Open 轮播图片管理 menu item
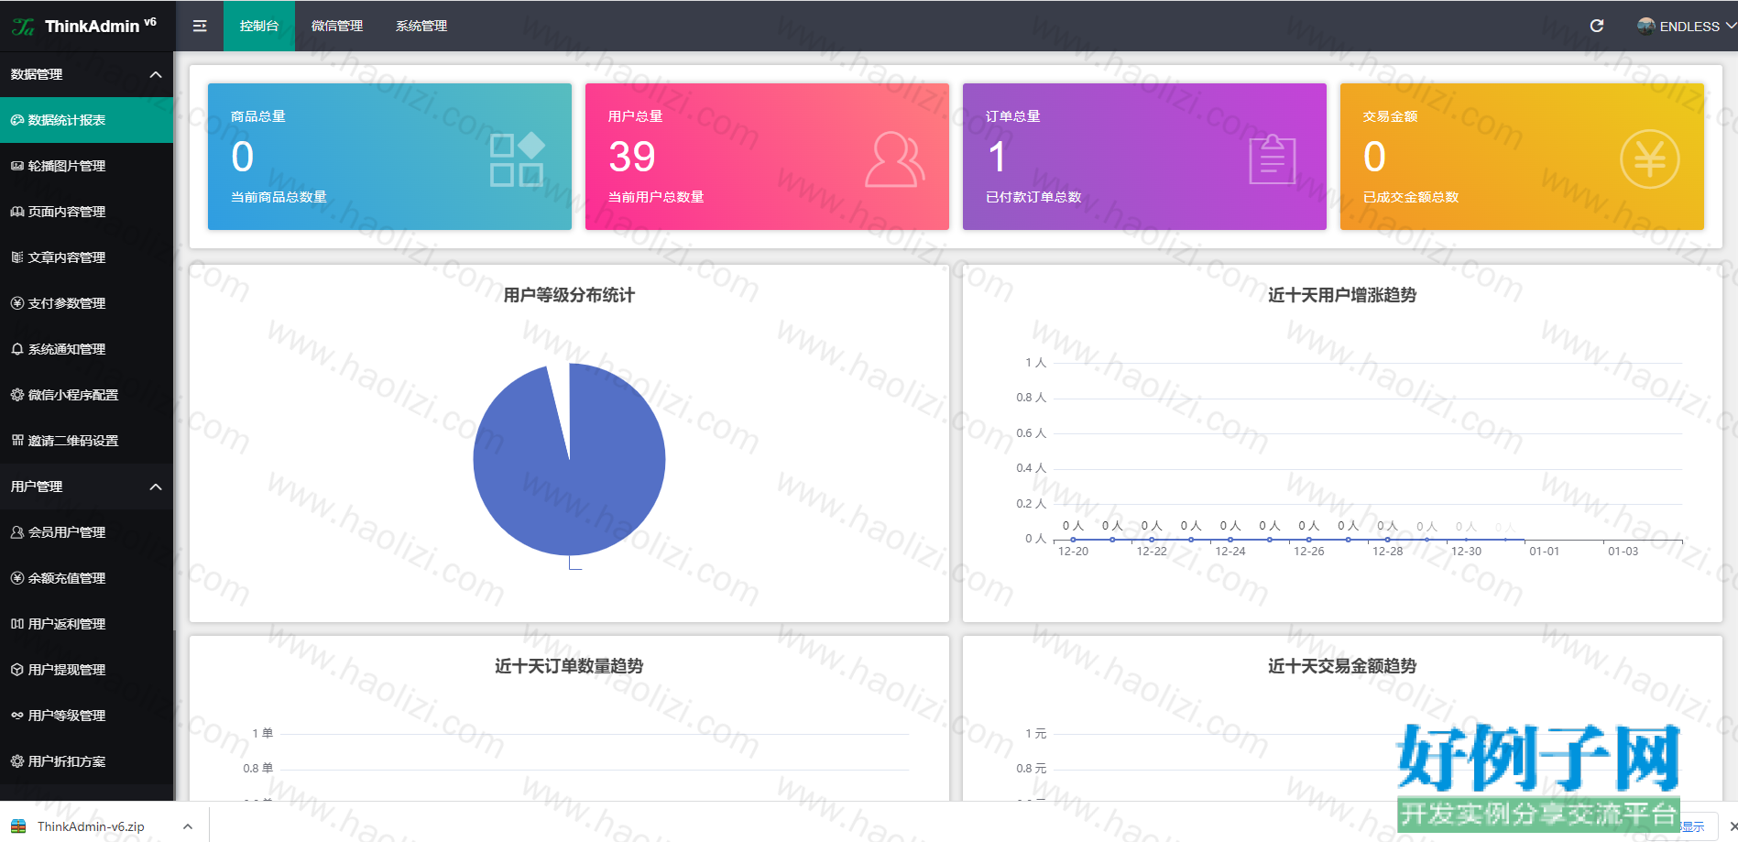 (86, 166)
